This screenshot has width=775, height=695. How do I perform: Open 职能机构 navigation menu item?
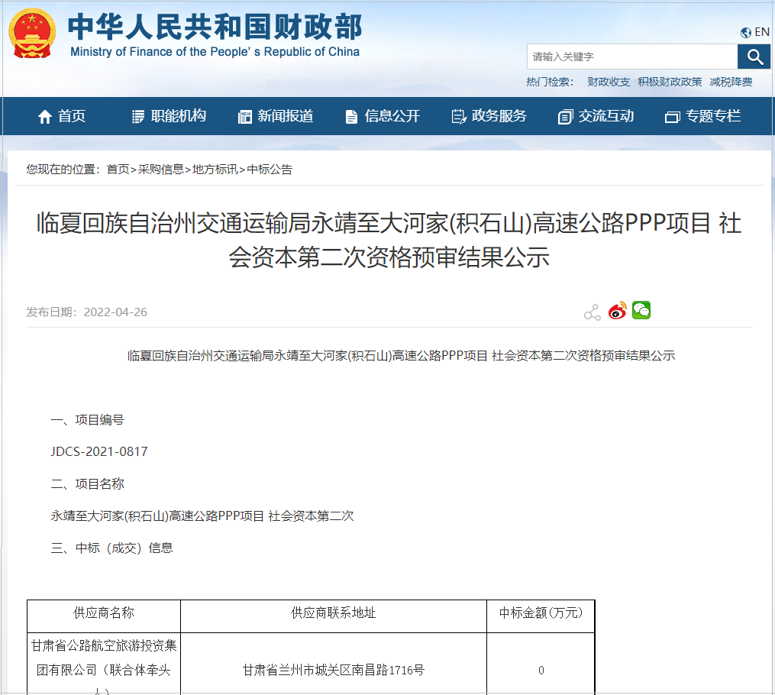169,116
